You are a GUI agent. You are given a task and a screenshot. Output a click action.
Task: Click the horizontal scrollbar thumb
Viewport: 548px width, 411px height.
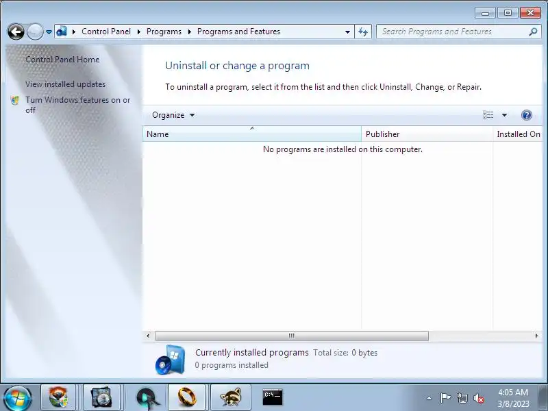point(292,336)
